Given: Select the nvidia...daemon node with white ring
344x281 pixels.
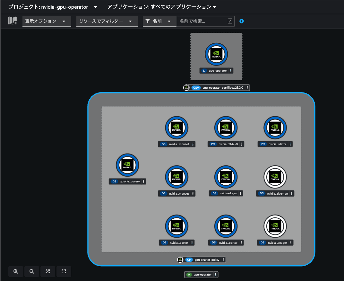Looking at the screenshot, I should pos(275,177).
